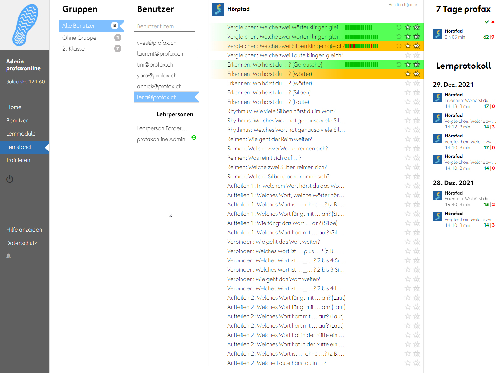498x373 pixels.
Task: Click progress bar of 'Erkennen (Geräusche)' row
Action: pyautogui.click(x=362, y=65)
